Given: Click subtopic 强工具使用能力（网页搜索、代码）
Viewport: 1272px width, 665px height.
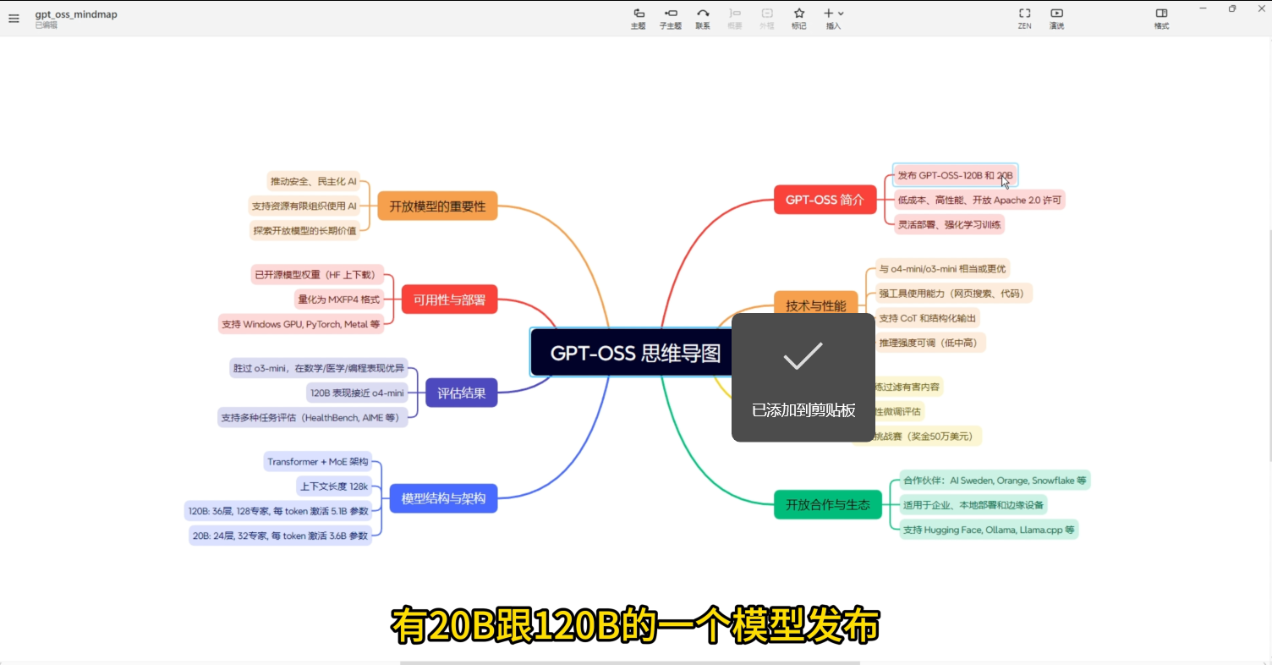Looking at the screenshot, I should 952,293.
